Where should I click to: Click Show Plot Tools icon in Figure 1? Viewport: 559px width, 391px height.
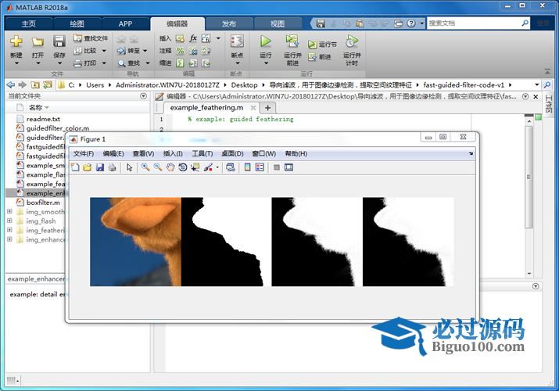[x=288, y=167]
